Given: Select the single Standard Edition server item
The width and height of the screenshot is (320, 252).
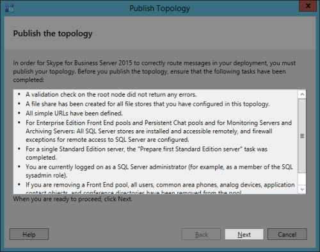Looking at the screenshot, I should pyautogui.click(x=147, y=153).
